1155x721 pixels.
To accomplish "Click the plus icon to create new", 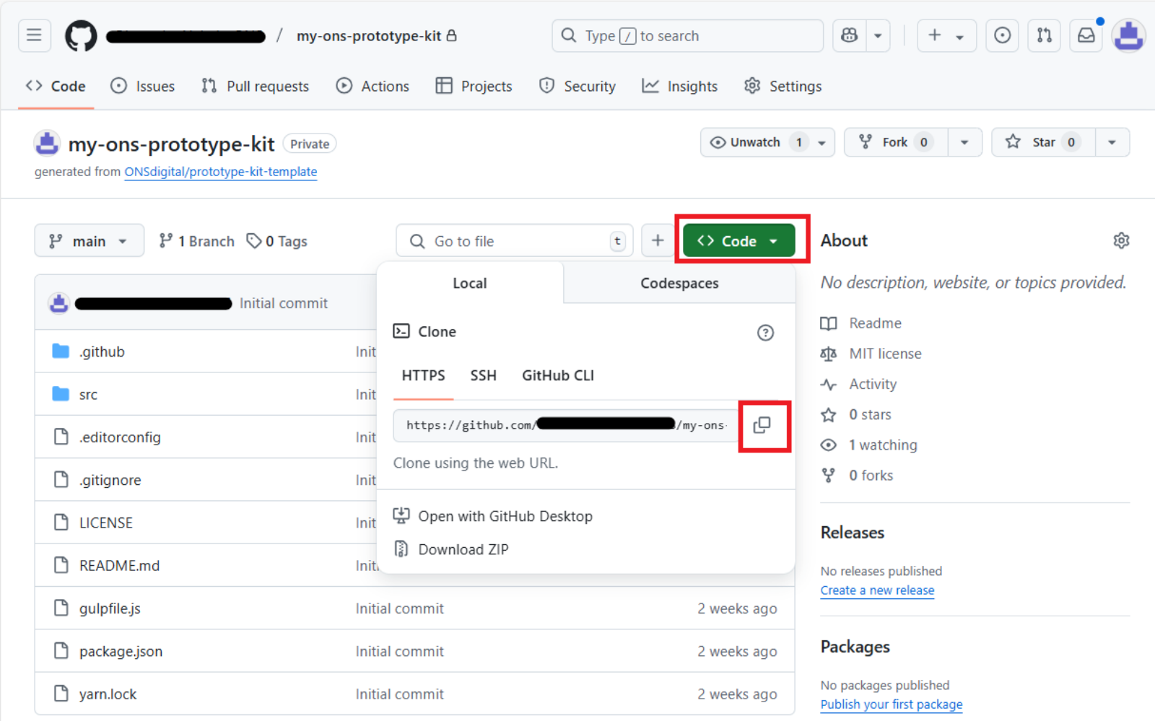I will [935, 35].
